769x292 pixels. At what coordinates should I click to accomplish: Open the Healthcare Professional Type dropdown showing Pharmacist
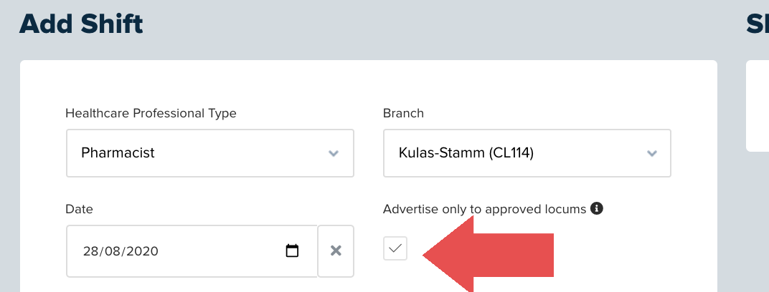click(x=210, y=153)
